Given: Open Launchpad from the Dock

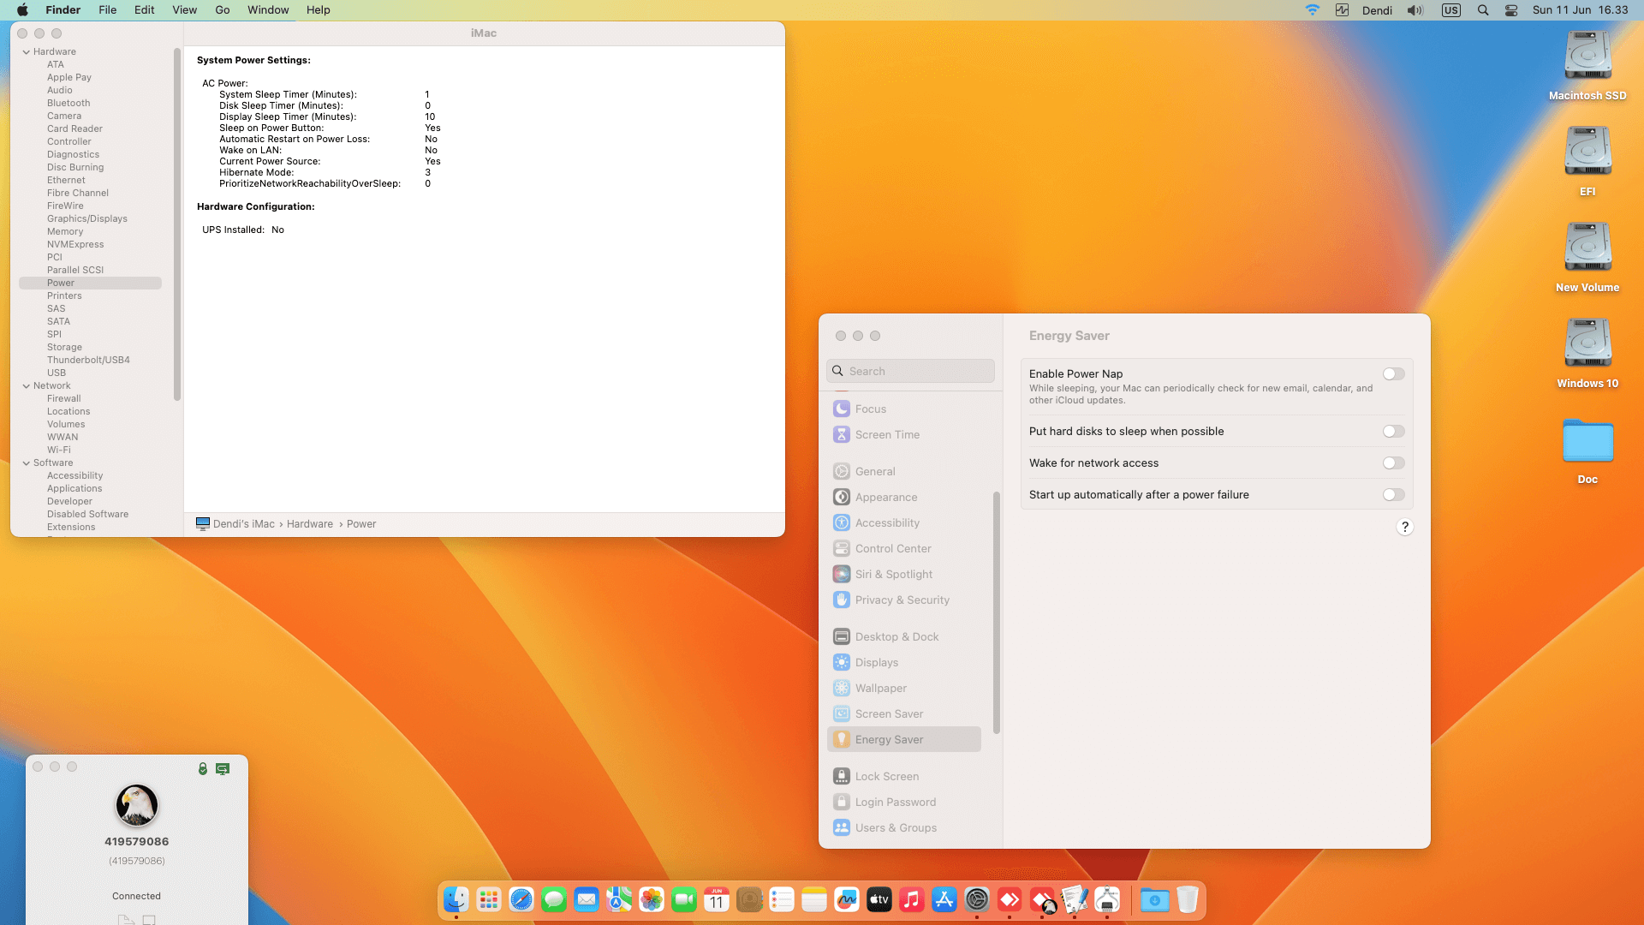Looking at the screenshot, I should pyautogui.click(x=489, y=899).
